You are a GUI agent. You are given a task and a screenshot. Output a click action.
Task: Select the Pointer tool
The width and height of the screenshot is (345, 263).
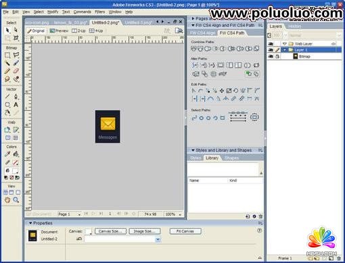pyautogui.click(x=7, y=30)
